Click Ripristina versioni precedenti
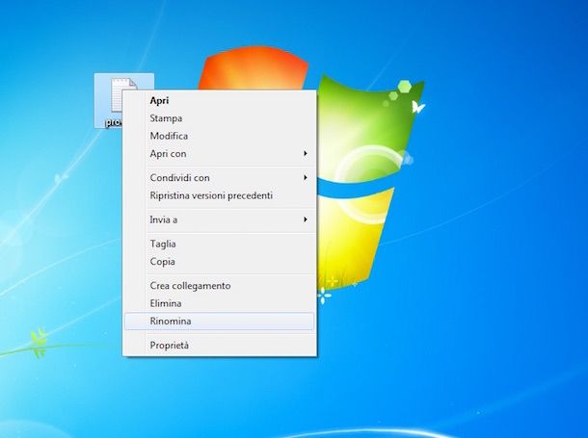Viewport: 588px width, 438px height. point(220,195)
